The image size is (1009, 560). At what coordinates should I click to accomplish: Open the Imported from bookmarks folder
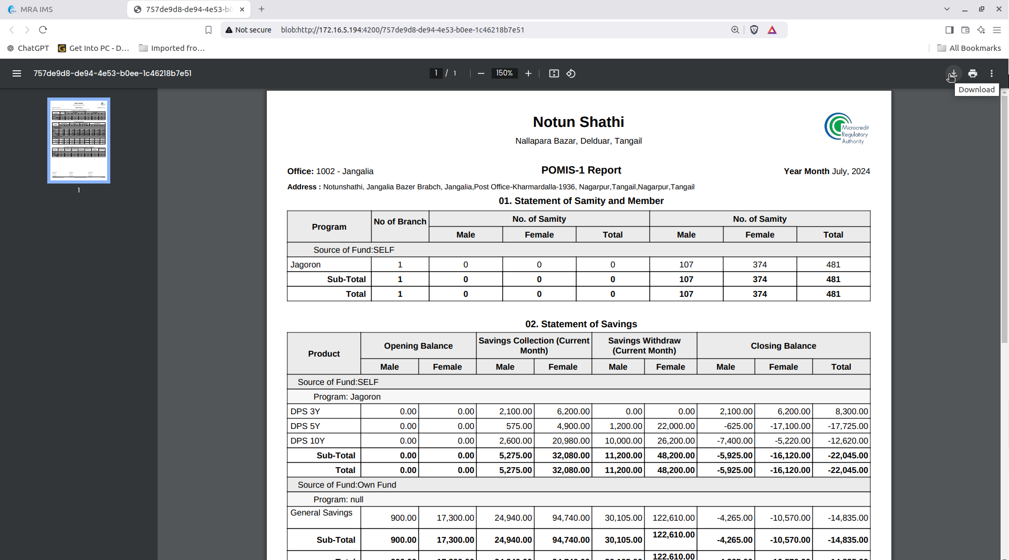172,48
